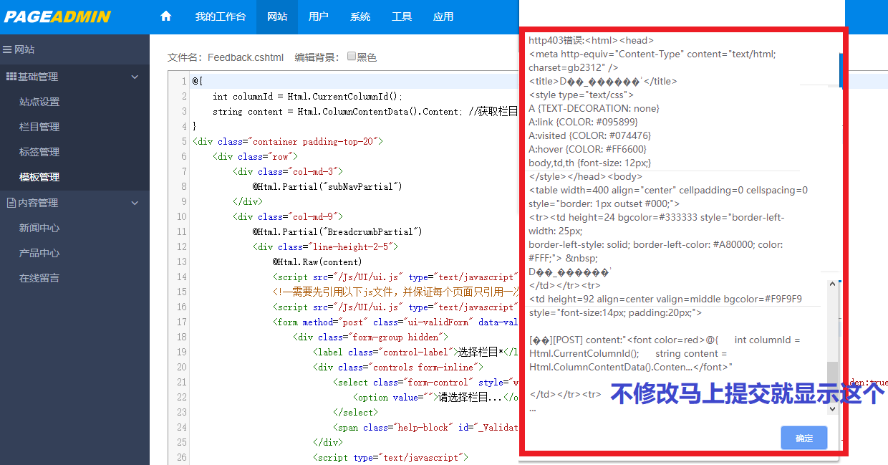Select the 网站 top menu item
Image resolution: width=888 pixels, height=465 pixels.
point(277,16)
